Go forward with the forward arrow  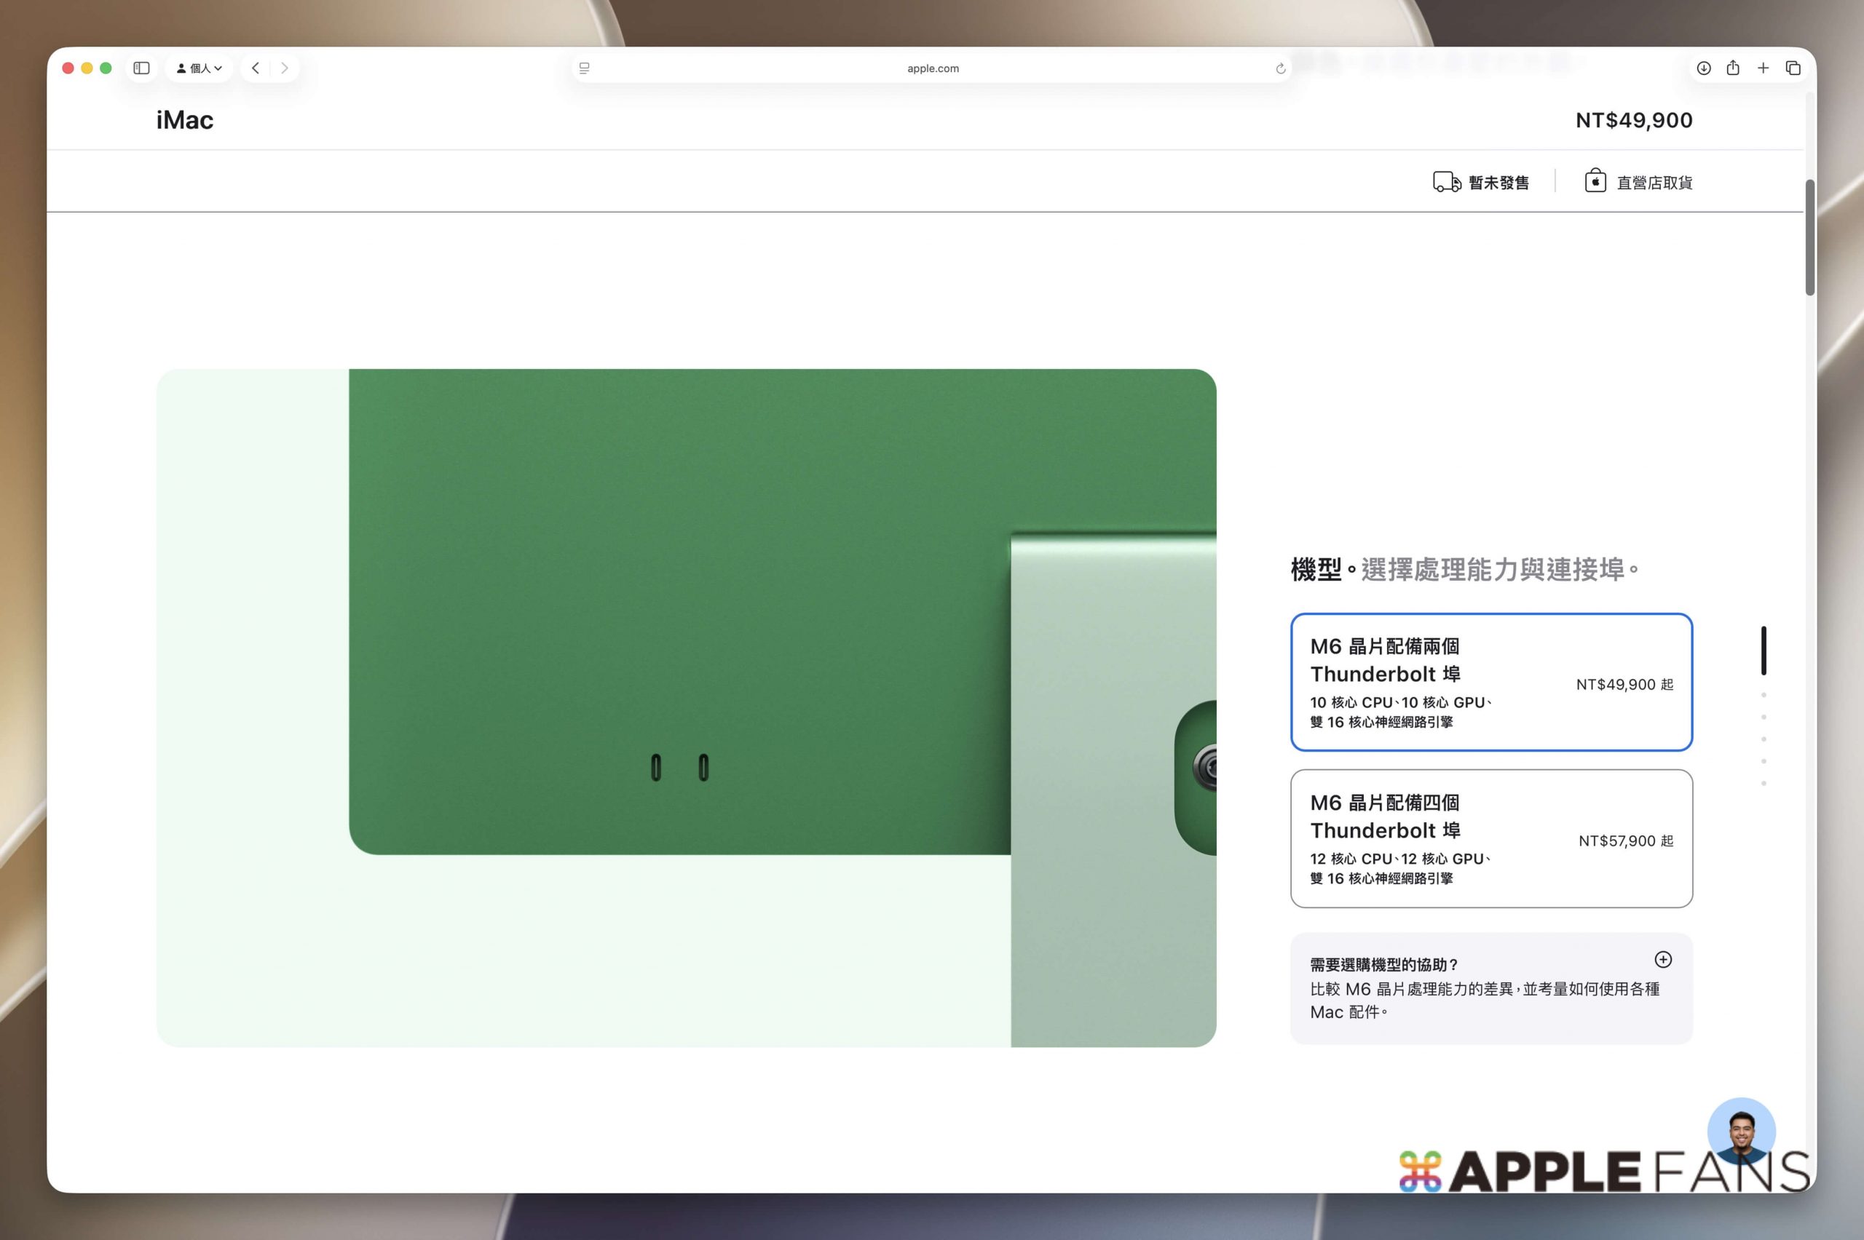(x=284, y=68)
